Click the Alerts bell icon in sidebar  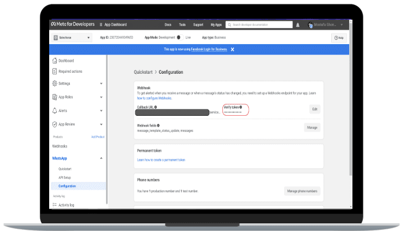[x=55, y=110]
